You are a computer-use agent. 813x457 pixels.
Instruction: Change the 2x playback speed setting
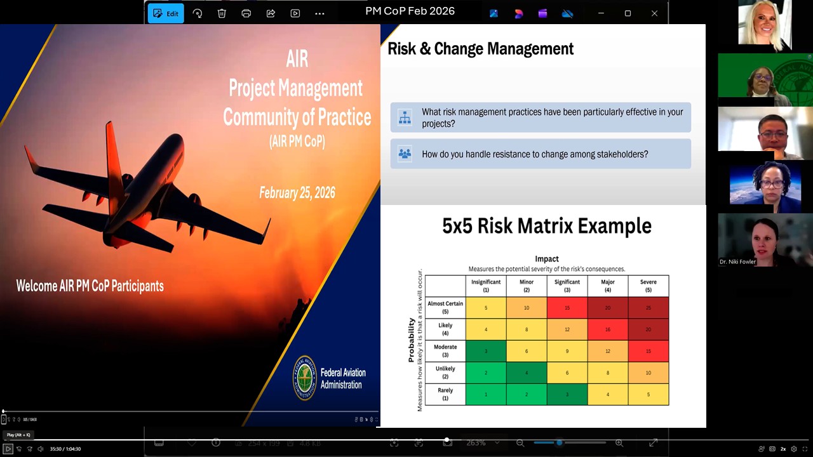[x=783, y=449]
